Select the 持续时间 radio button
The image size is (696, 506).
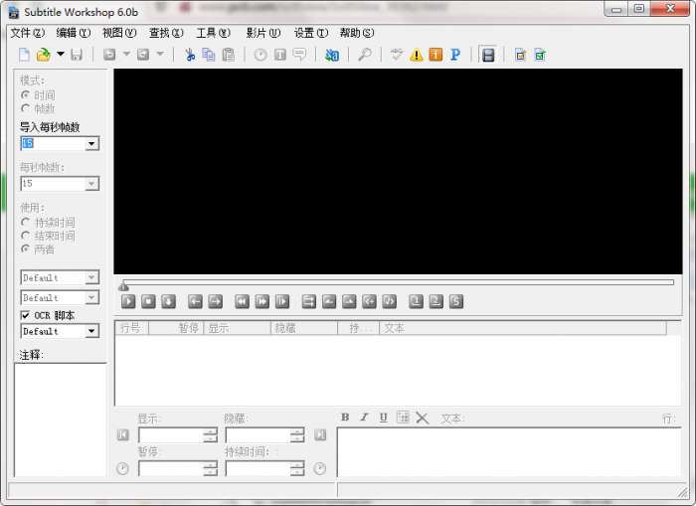pyautogui.click(x=25, y=222)
